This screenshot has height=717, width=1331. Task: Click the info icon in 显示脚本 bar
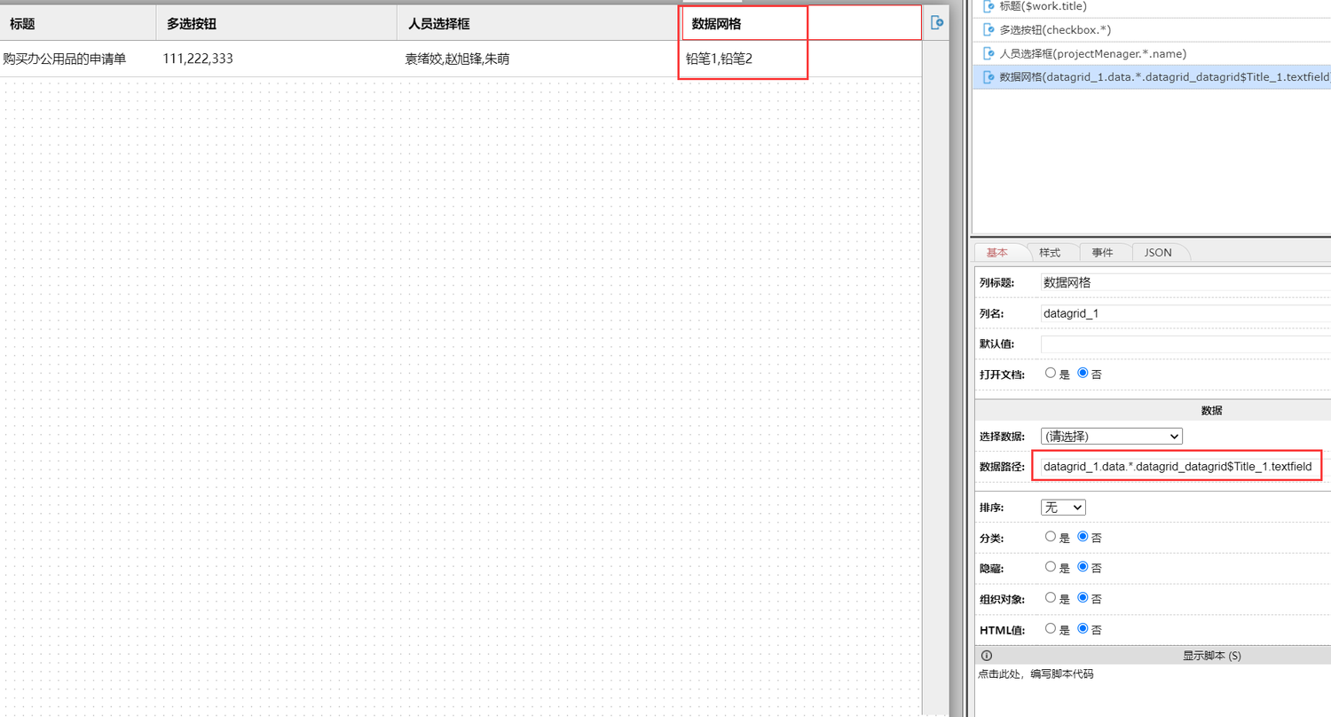click(988, 656)
